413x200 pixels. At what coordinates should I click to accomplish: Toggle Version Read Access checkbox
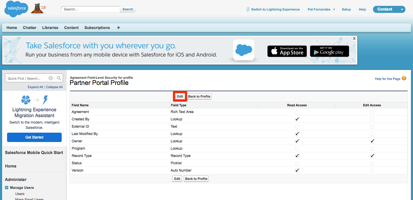(x=297, y=170)
